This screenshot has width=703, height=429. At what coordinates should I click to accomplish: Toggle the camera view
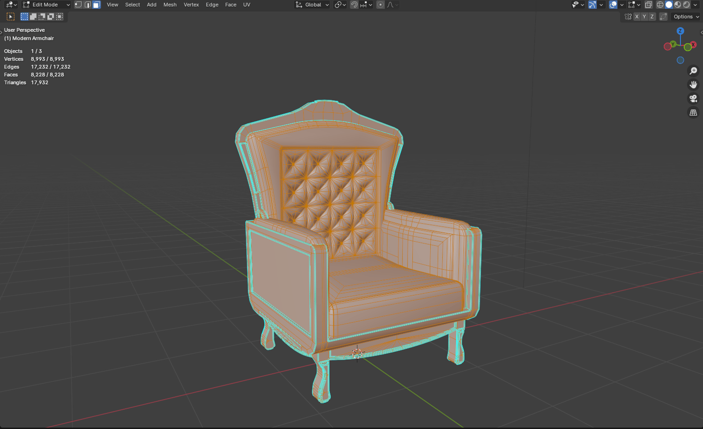pyautogui.click(x=693, y=99)
